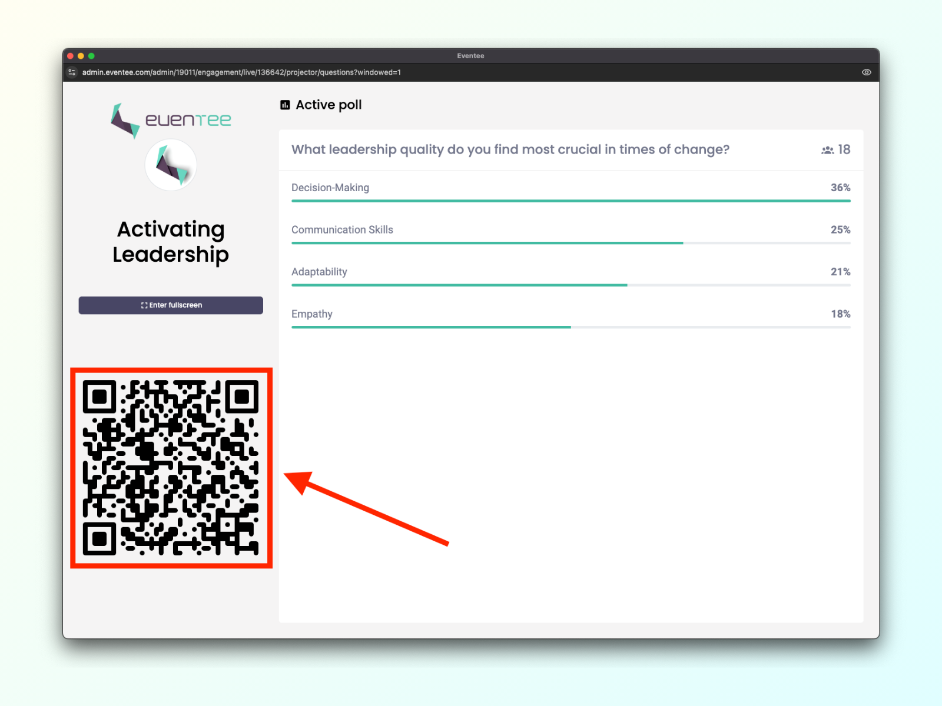Viewport: 942px width, 706px height.
Task: Click the 25% result value
Action: [x=841, y=230]
